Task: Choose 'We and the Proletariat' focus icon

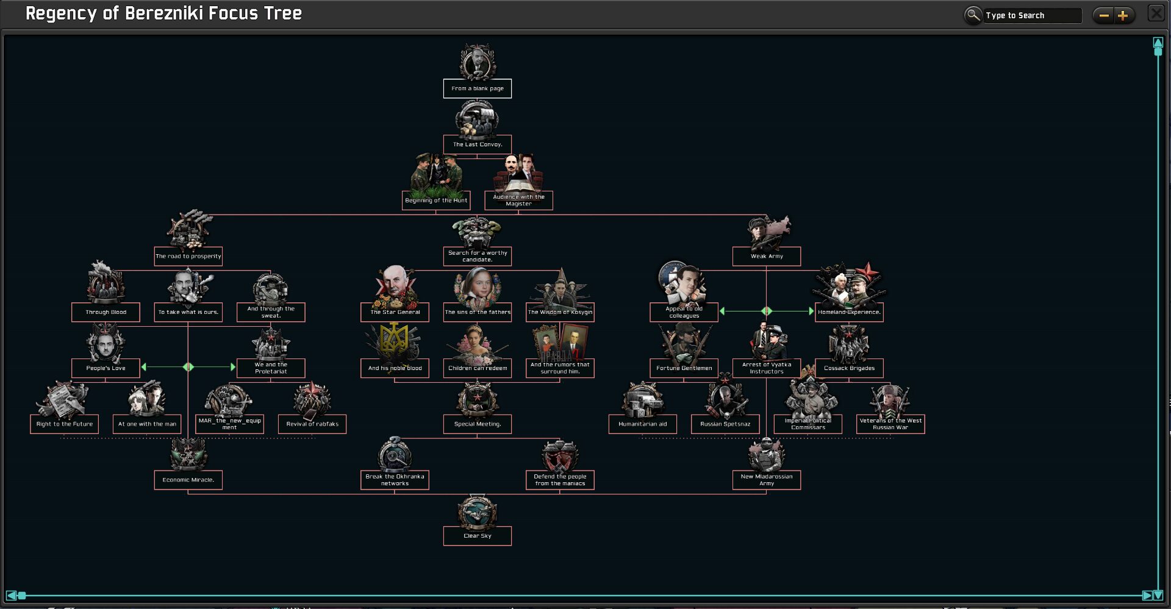Action: 271,343
